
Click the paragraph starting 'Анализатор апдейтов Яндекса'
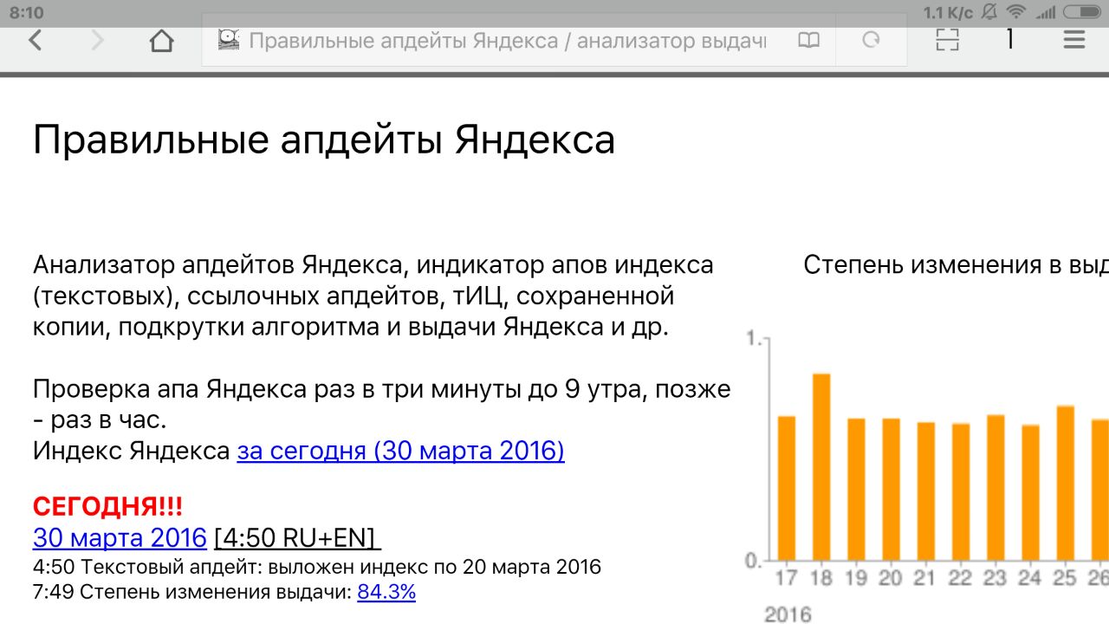click(x=373, y=296)
